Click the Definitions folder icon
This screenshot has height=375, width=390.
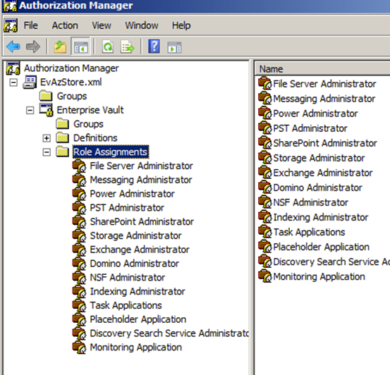coord(63,137)
